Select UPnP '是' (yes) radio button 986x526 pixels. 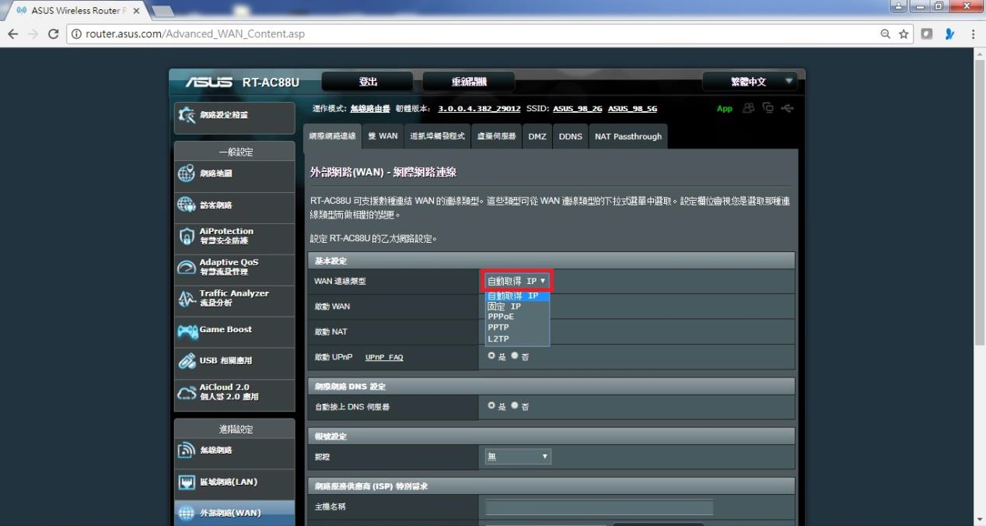click(491, 356)
